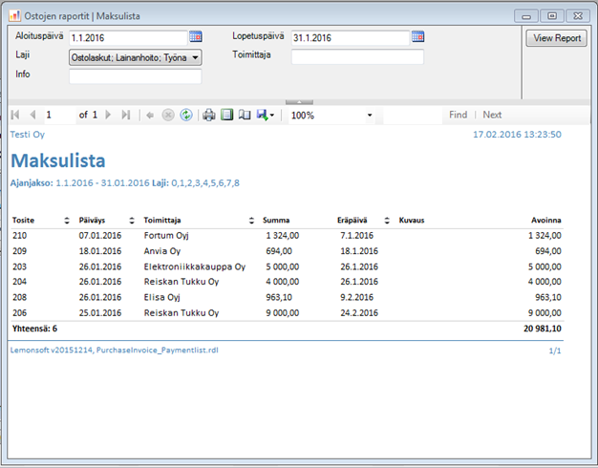Open calendar picker for Aloituspäivä
This screenshot has width=598, height=468.
click(x=196, y=36)
